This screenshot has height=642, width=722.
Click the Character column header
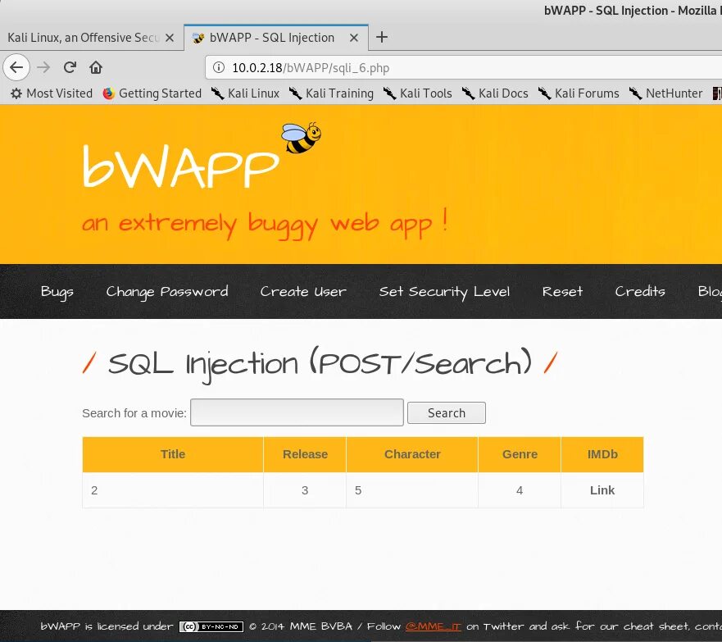click(412, 454)
